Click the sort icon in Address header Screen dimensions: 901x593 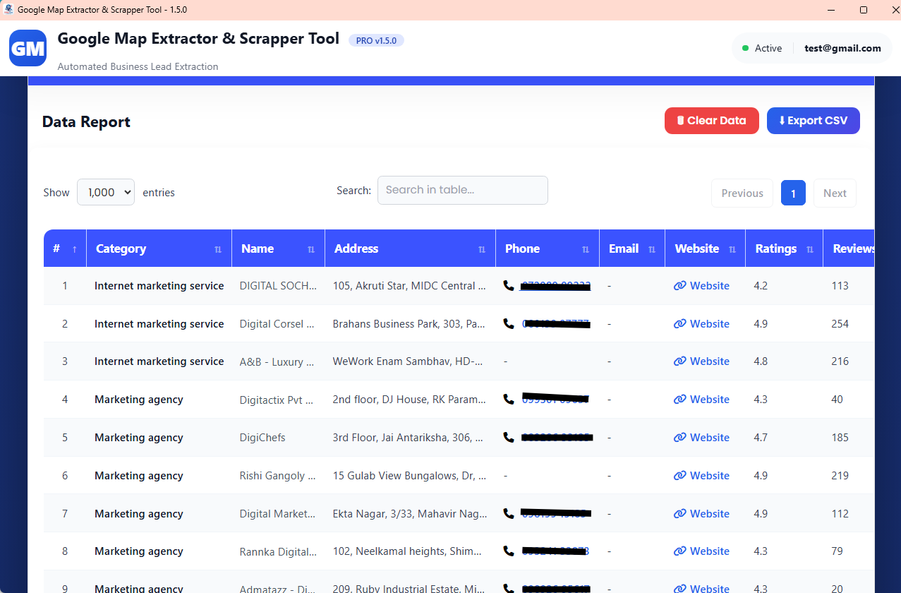coord(482,249)
